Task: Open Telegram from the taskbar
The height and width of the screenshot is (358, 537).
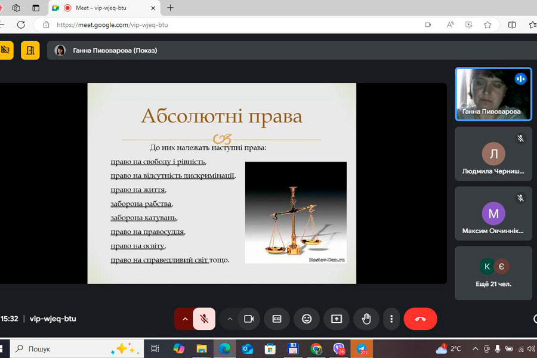Action: pyautogui.click(x=362, y=348)
